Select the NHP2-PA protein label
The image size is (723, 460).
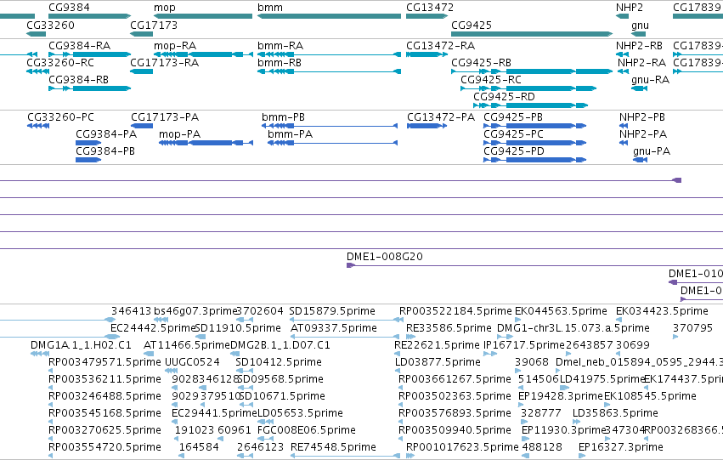[643, 133]
